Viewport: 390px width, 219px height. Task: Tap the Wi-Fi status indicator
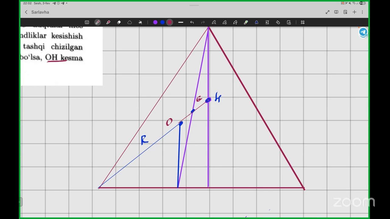click(x=353, y=3)
